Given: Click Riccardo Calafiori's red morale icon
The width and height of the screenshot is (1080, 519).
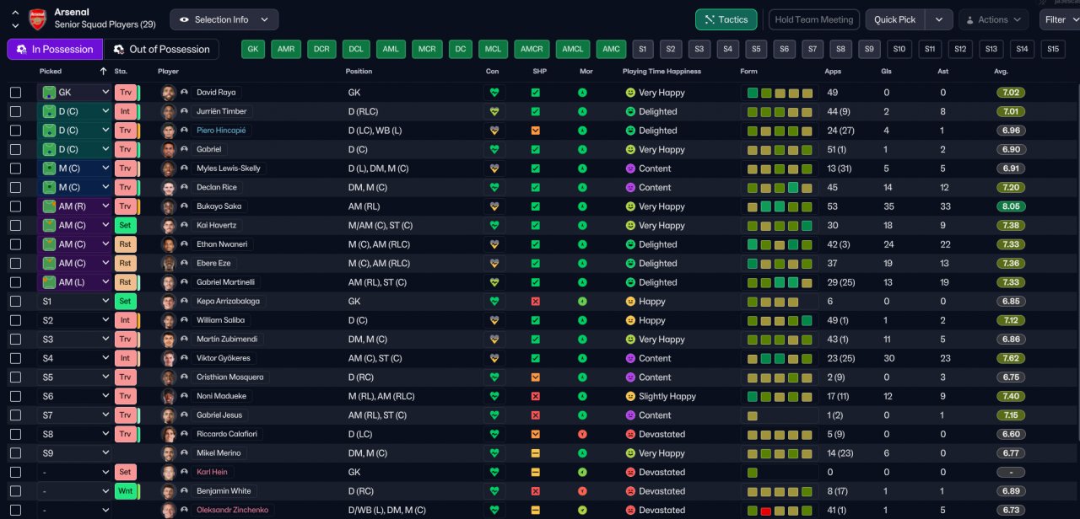Looking at the screenshot, I should (x=582, y=434).
